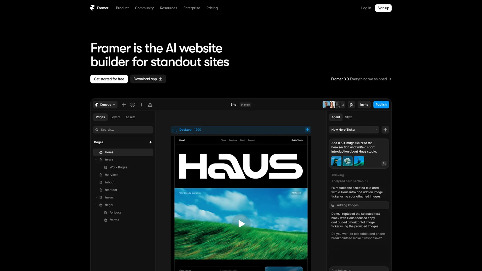Viewport: 482px width, 271px height.
Task: Select the Text tool icon
Action: [141, 104]
